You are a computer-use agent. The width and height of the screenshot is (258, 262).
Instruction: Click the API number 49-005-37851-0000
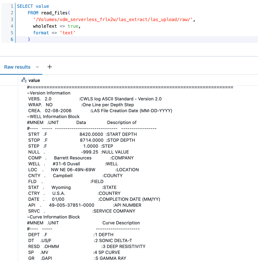(72, 205)
